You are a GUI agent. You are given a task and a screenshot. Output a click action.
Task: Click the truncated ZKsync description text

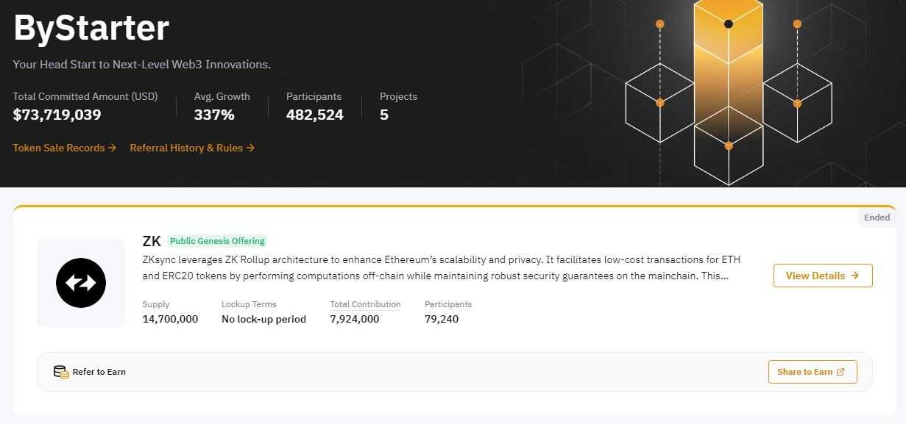435,268
